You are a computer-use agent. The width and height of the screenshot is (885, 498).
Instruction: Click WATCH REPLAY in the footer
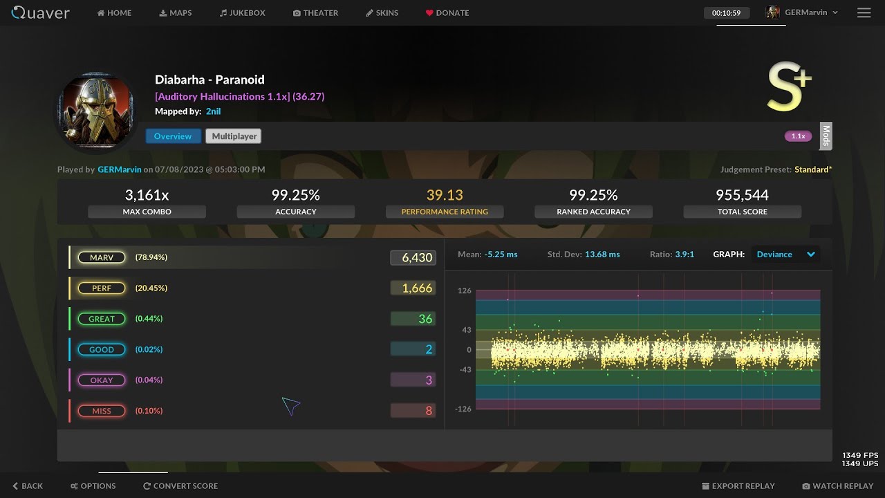(x=838, y=486)
